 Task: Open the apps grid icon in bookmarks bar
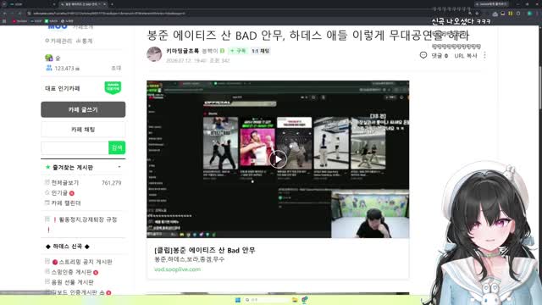point(4,21)
